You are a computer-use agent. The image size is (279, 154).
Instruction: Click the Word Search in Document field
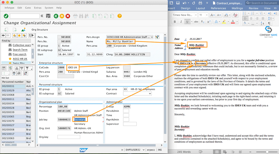point(261,3)
